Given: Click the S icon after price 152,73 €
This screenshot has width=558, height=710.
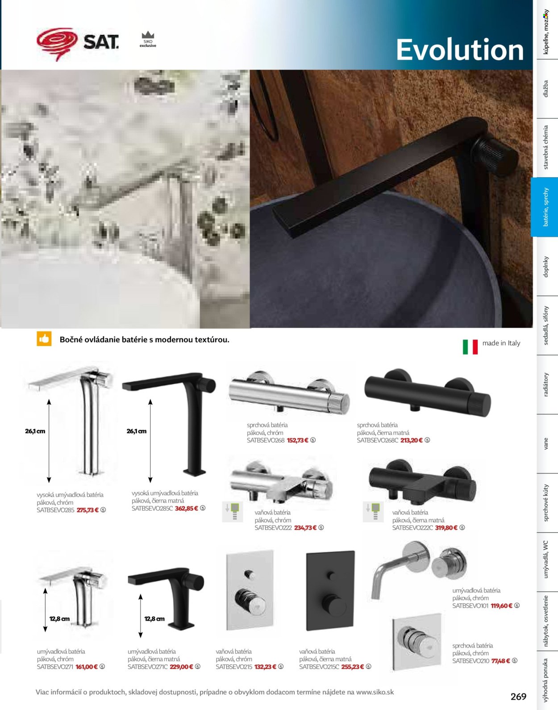Looking at the screenshot, I should pos(313,440).
